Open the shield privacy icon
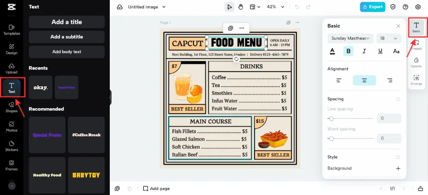This screenshot has height=195, width=428. click(x=393, y=7)
